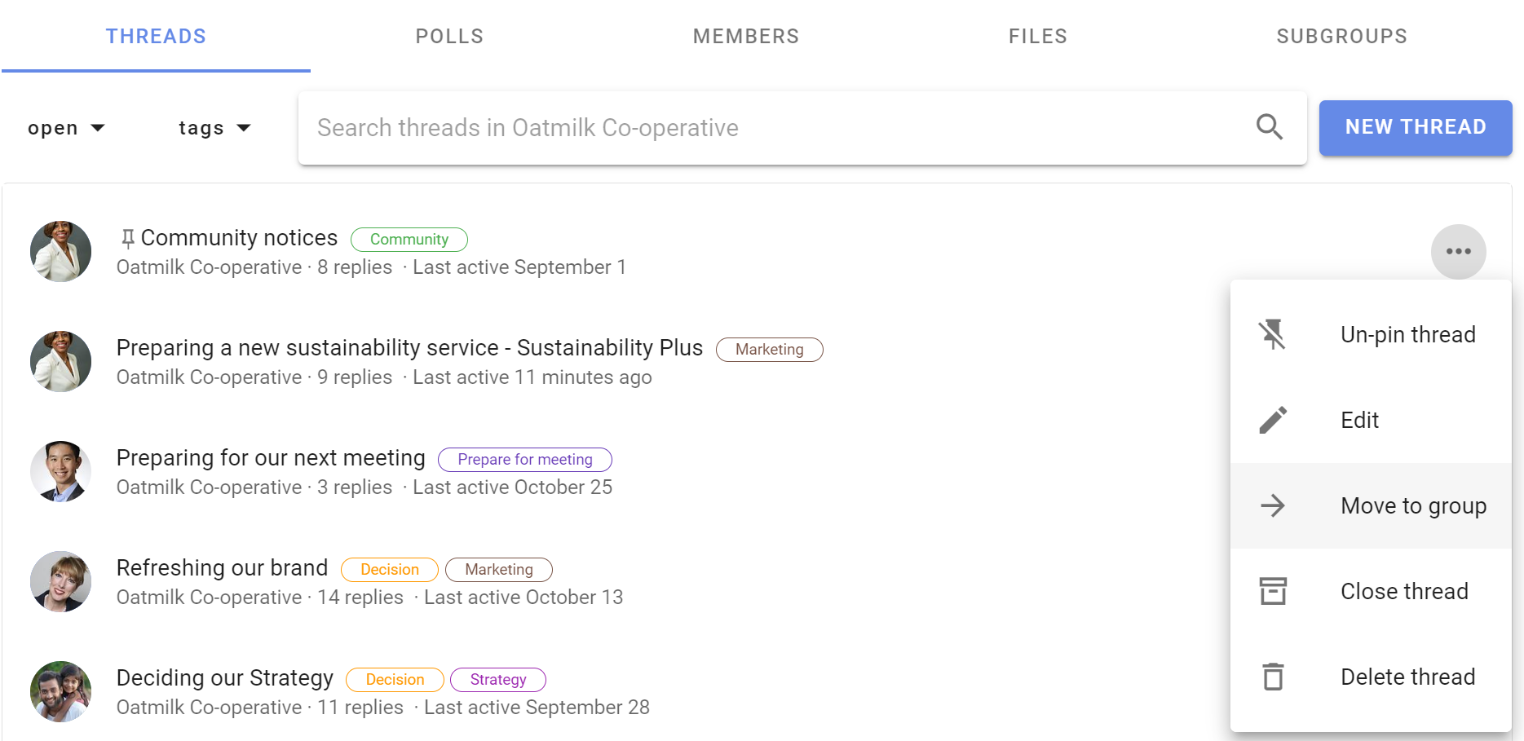The width and height of the screenshot is (1524, 741).
Task: Click the arrow Move to group icon
Action: click(x=1273, y=505)
